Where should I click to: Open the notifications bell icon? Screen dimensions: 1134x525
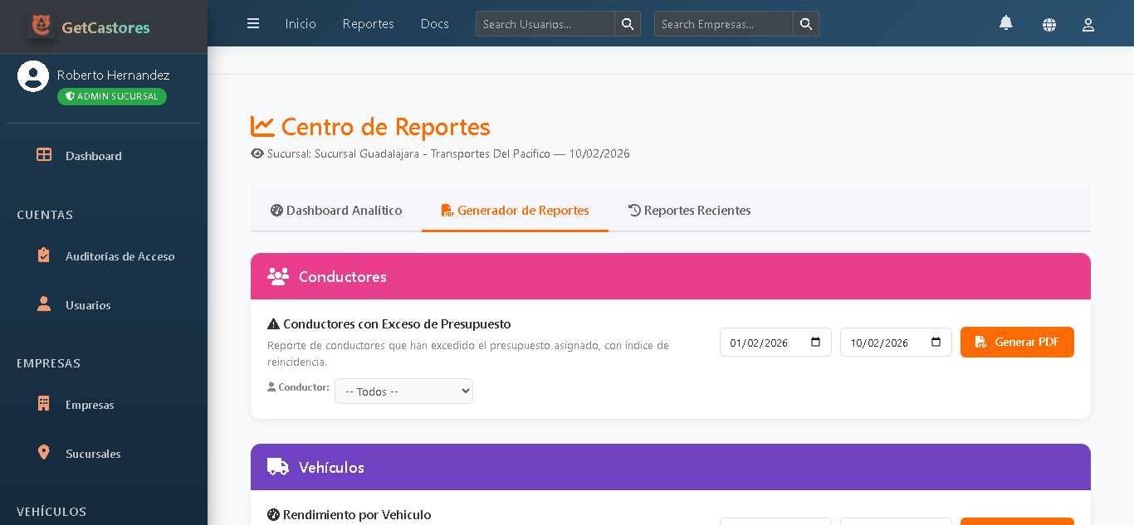pyautogui.click(x=1005, y=24)
